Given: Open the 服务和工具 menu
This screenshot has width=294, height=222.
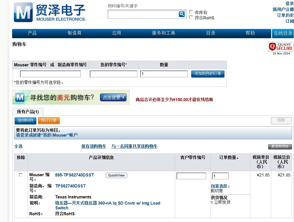Looking at the screenshot, I should point(164,33).
